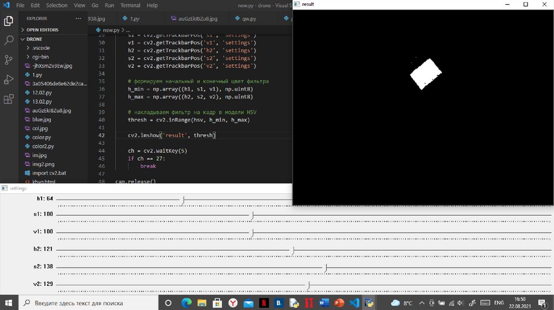The image size is (554, 310).
Task: Open the Terminal menu
Action: click(x=130, y=5)
